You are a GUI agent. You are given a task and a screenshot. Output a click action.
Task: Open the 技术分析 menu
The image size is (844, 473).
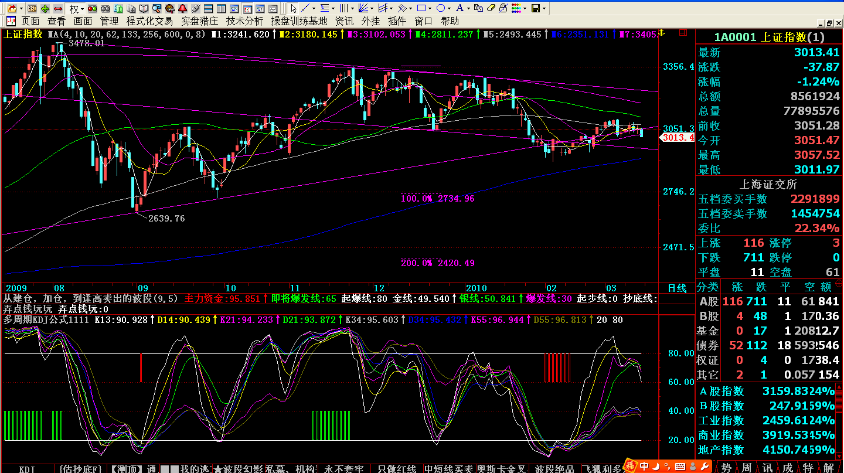245,21
